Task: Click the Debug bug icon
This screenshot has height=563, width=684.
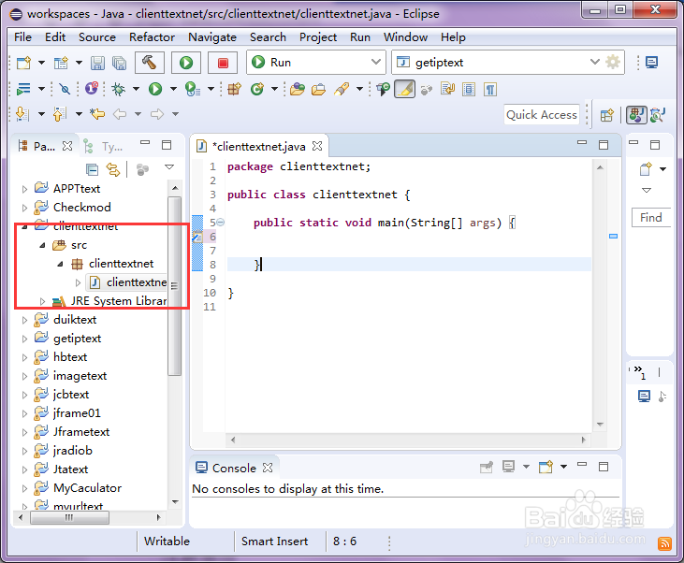Action: (118, 89)
